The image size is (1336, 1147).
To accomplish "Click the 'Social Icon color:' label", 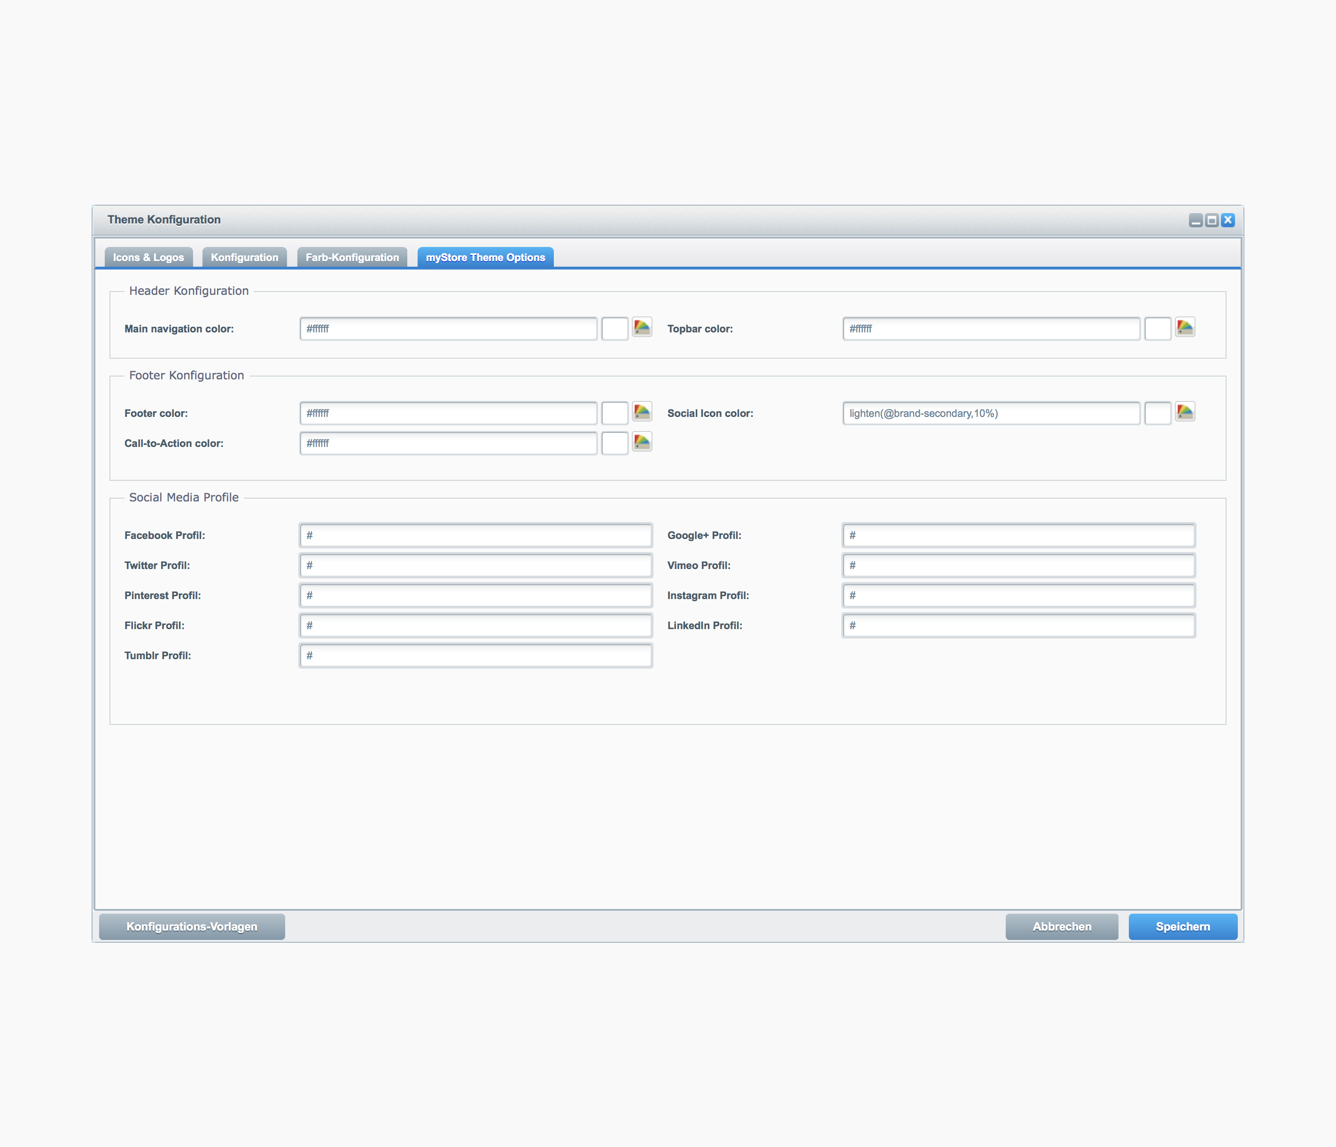I will coord(711,413).
